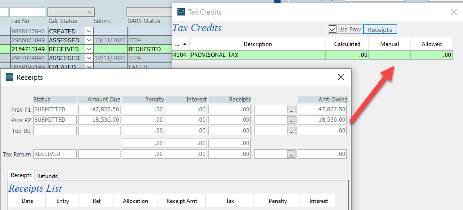This screenshot has height=210, width=463.
Task: Select tax number 2154713149 row
Action: tap(28, 49)
